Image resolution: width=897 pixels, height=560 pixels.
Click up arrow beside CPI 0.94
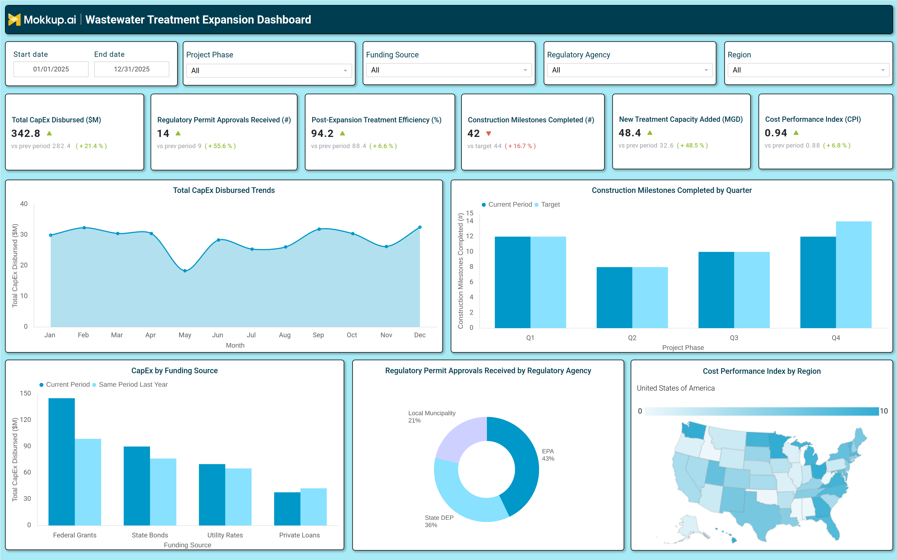[796, 133]
